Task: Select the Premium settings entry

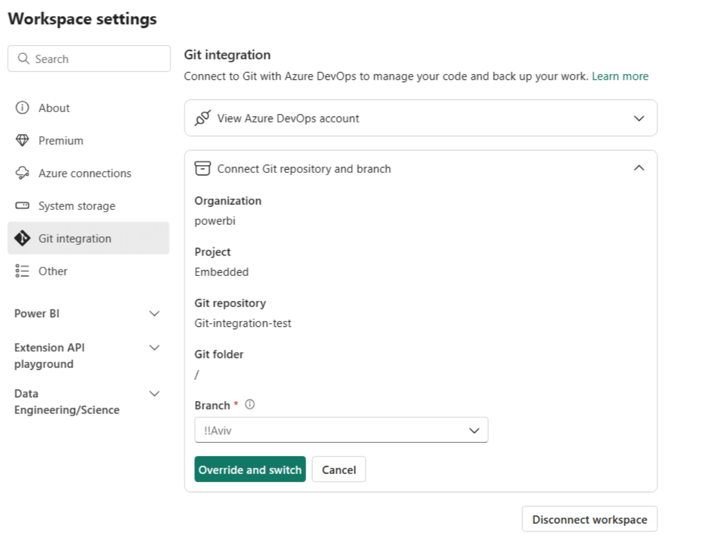Action: (60, 140)
